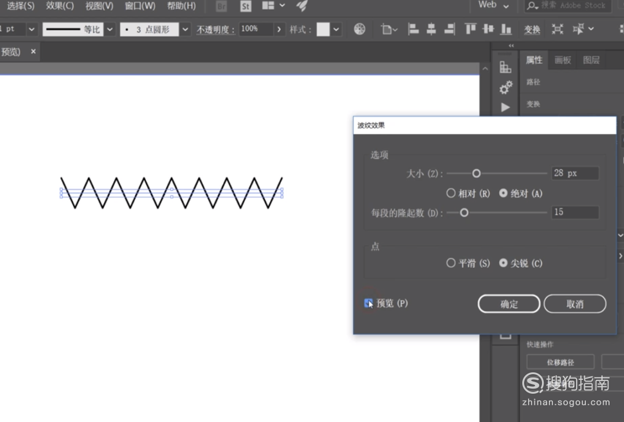The height and width of the screenshot is (422, 624).
Task: Click the play actions icon in dock
Action: point(506,107)
